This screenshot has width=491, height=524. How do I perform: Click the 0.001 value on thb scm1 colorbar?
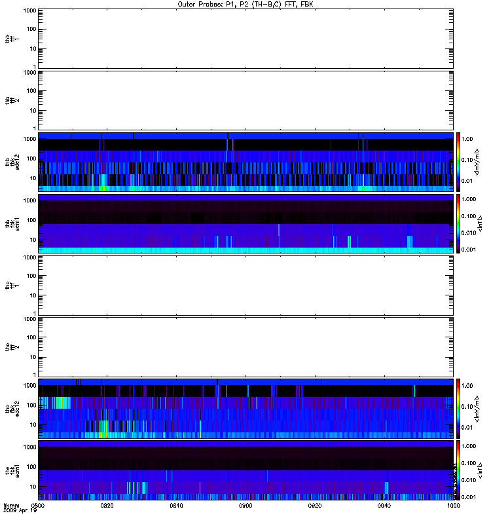469,250
